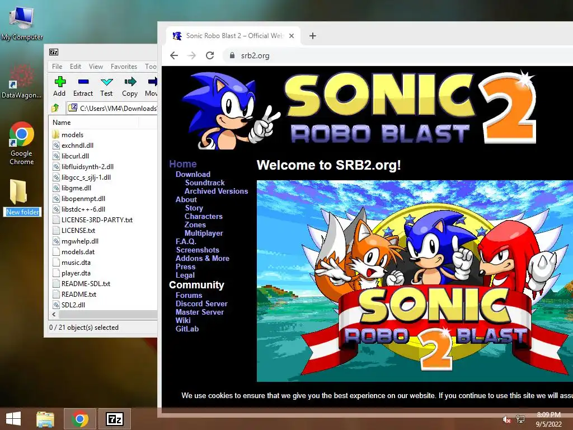Click the Home link on srb2.org

coord(183,164)
